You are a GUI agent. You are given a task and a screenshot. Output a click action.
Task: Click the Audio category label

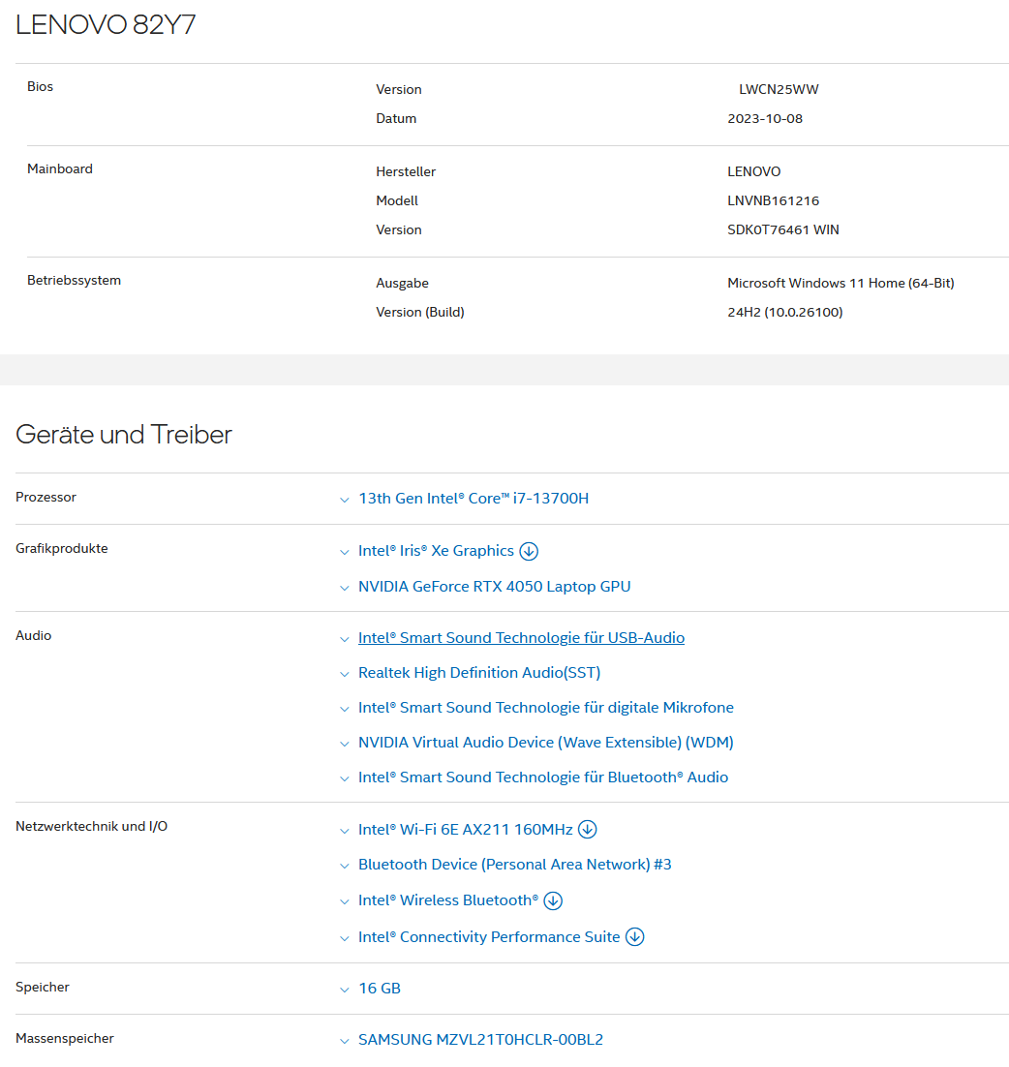click(33, 635)
